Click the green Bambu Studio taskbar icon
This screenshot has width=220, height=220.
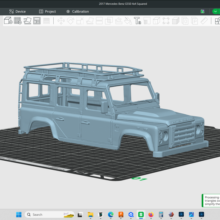141,214
